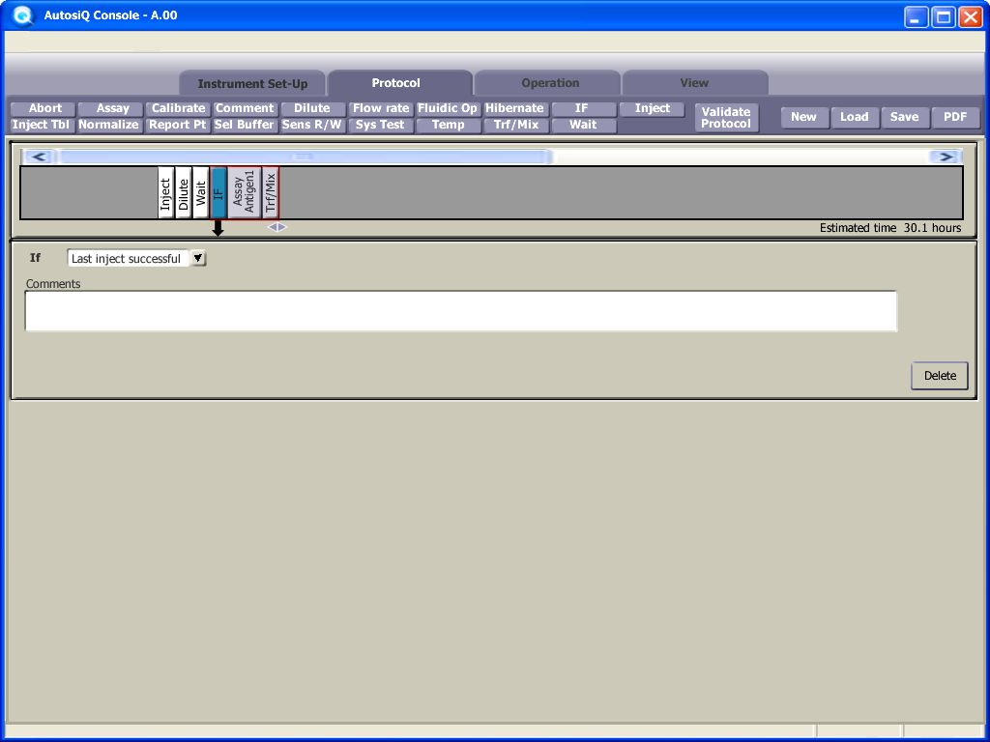
Task: Click the Abort command button
Action: tap(43, 108)
